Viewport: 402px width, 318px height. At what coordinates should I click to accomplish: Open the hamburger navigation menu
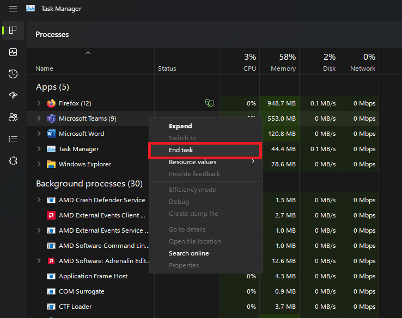pos(13,9)
